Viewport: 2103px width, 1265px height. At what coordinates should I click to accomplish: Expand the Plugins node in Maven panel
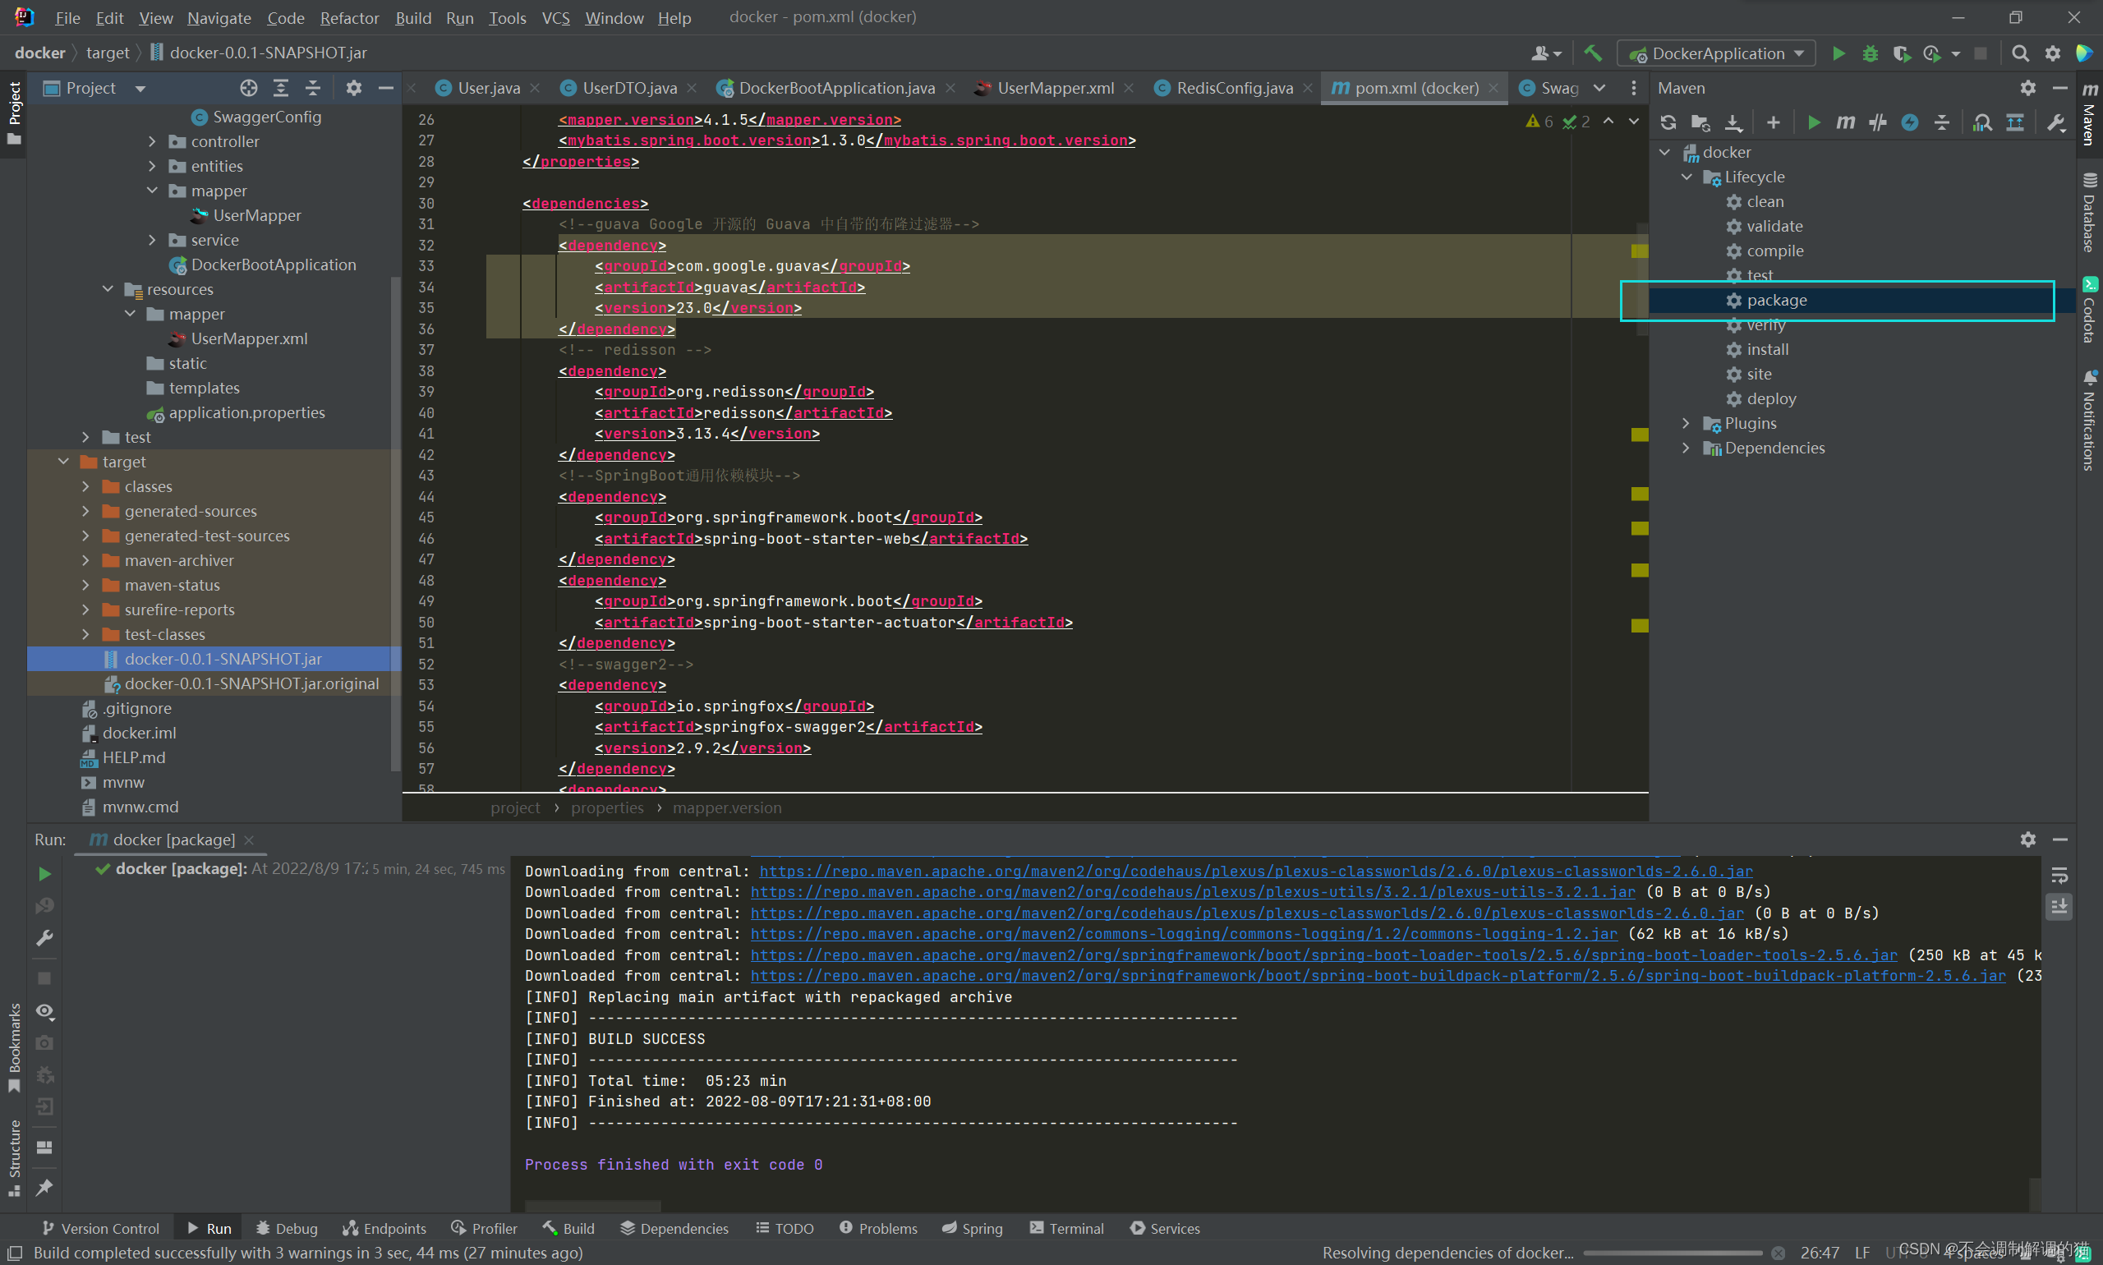point(1686,424)
